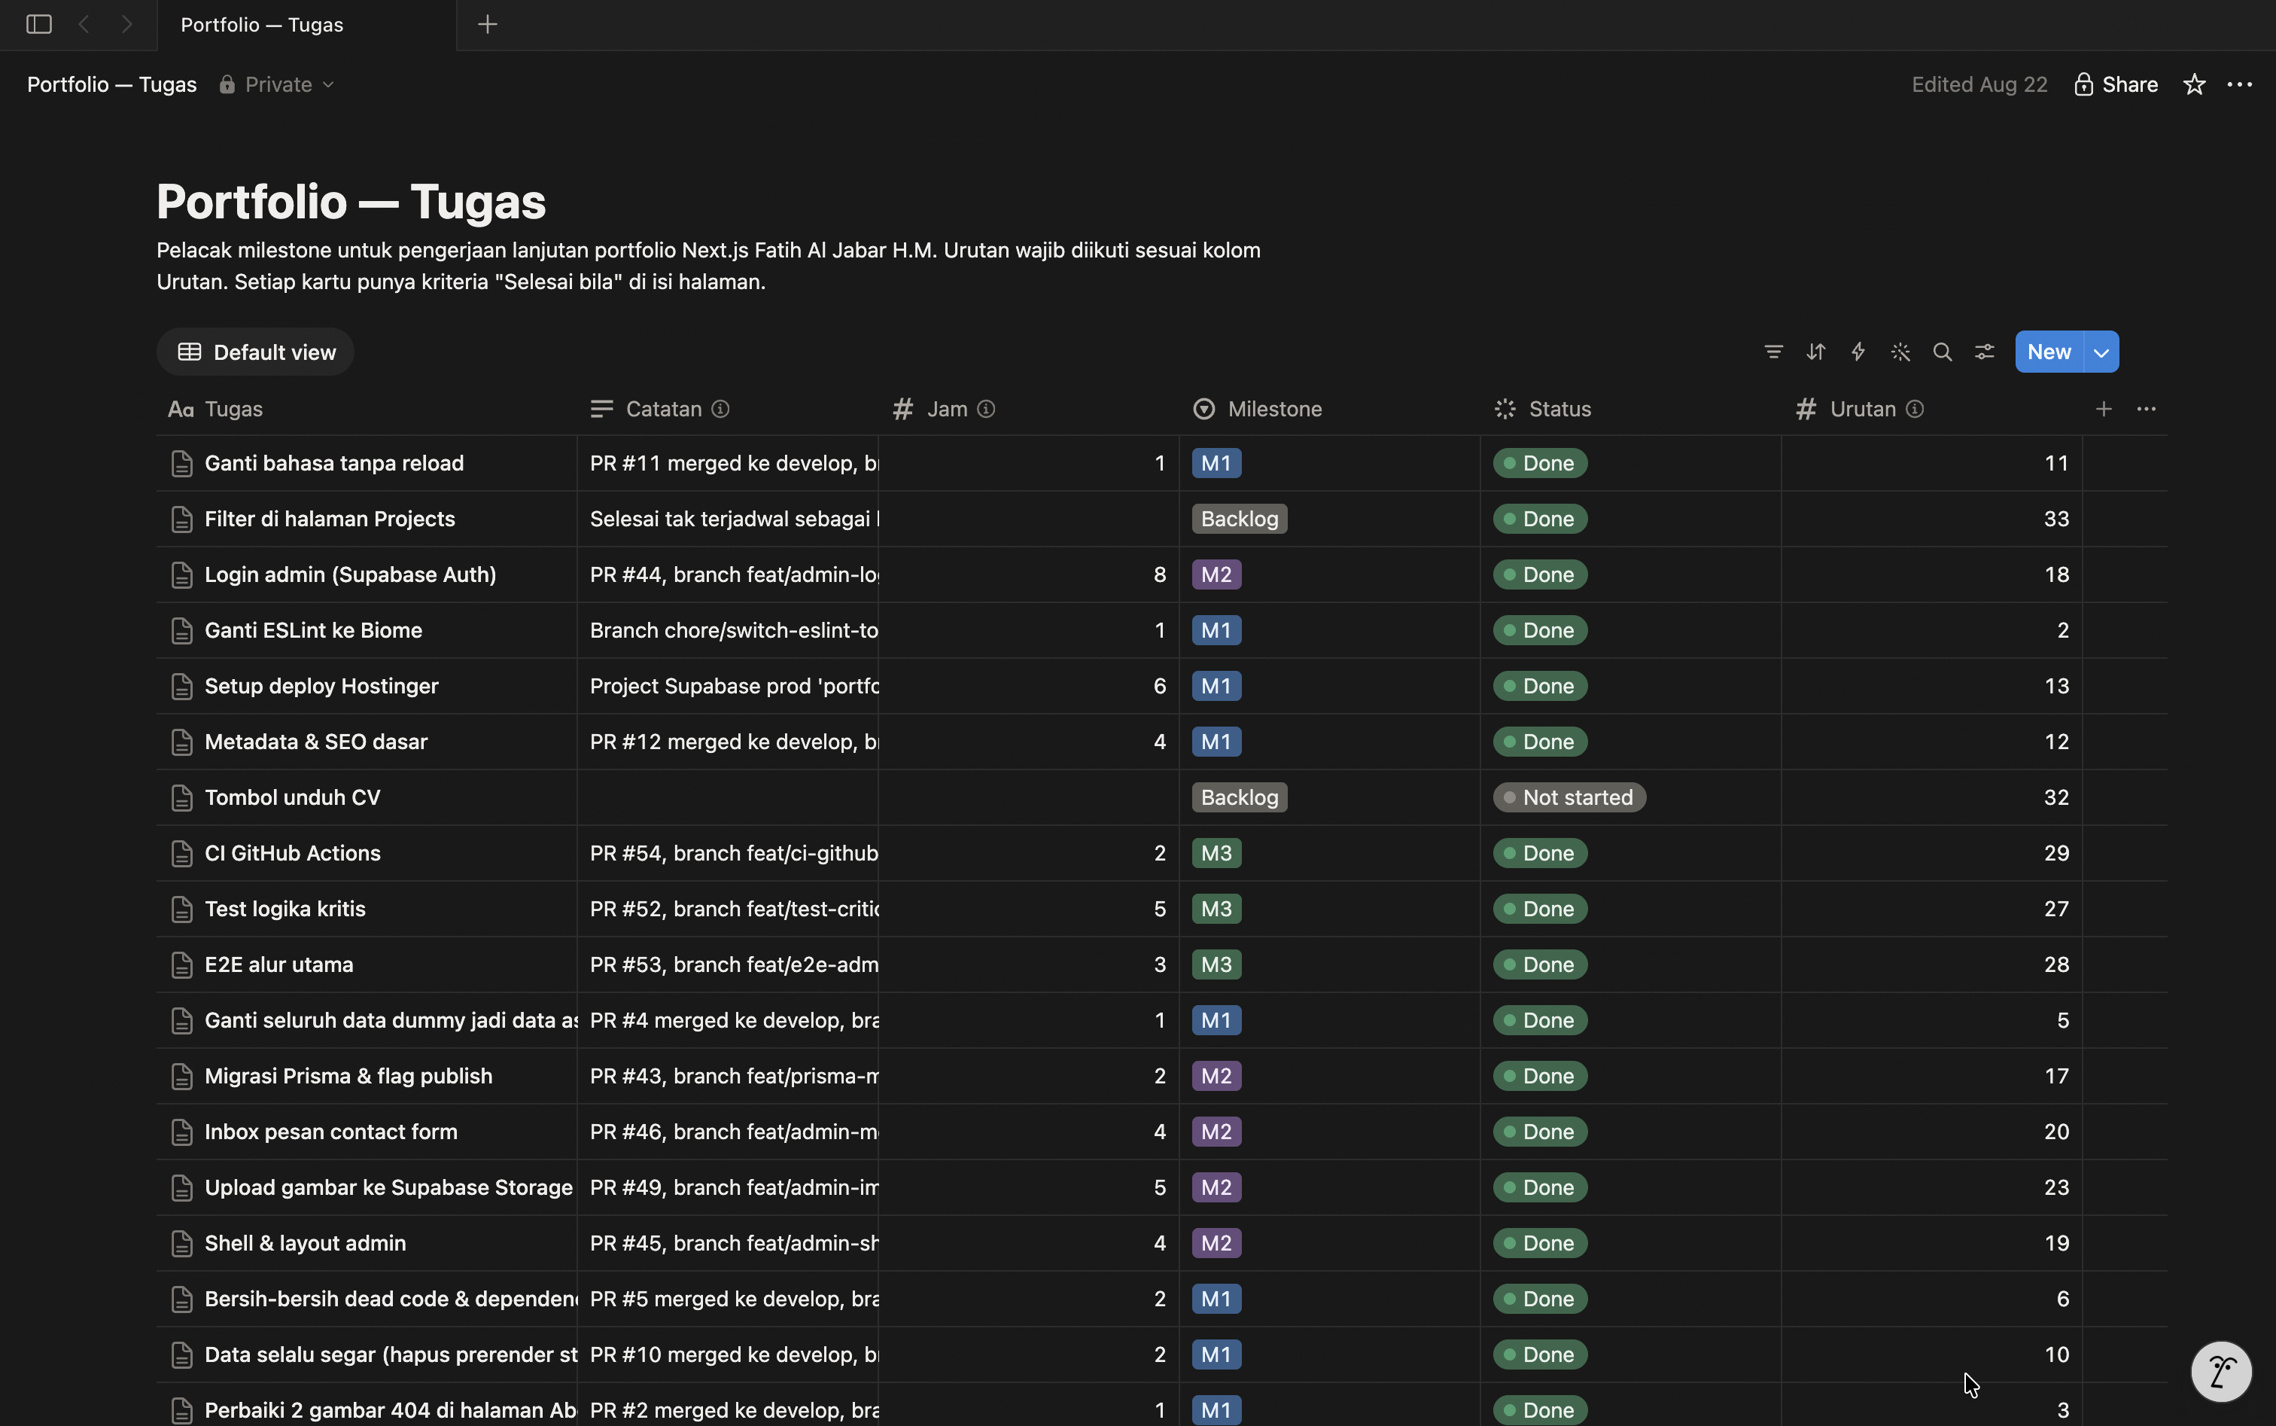Show info icon beside Jam column
Image resolution: width=2276 pixels, height=1426 pixels.
(986, 408)
